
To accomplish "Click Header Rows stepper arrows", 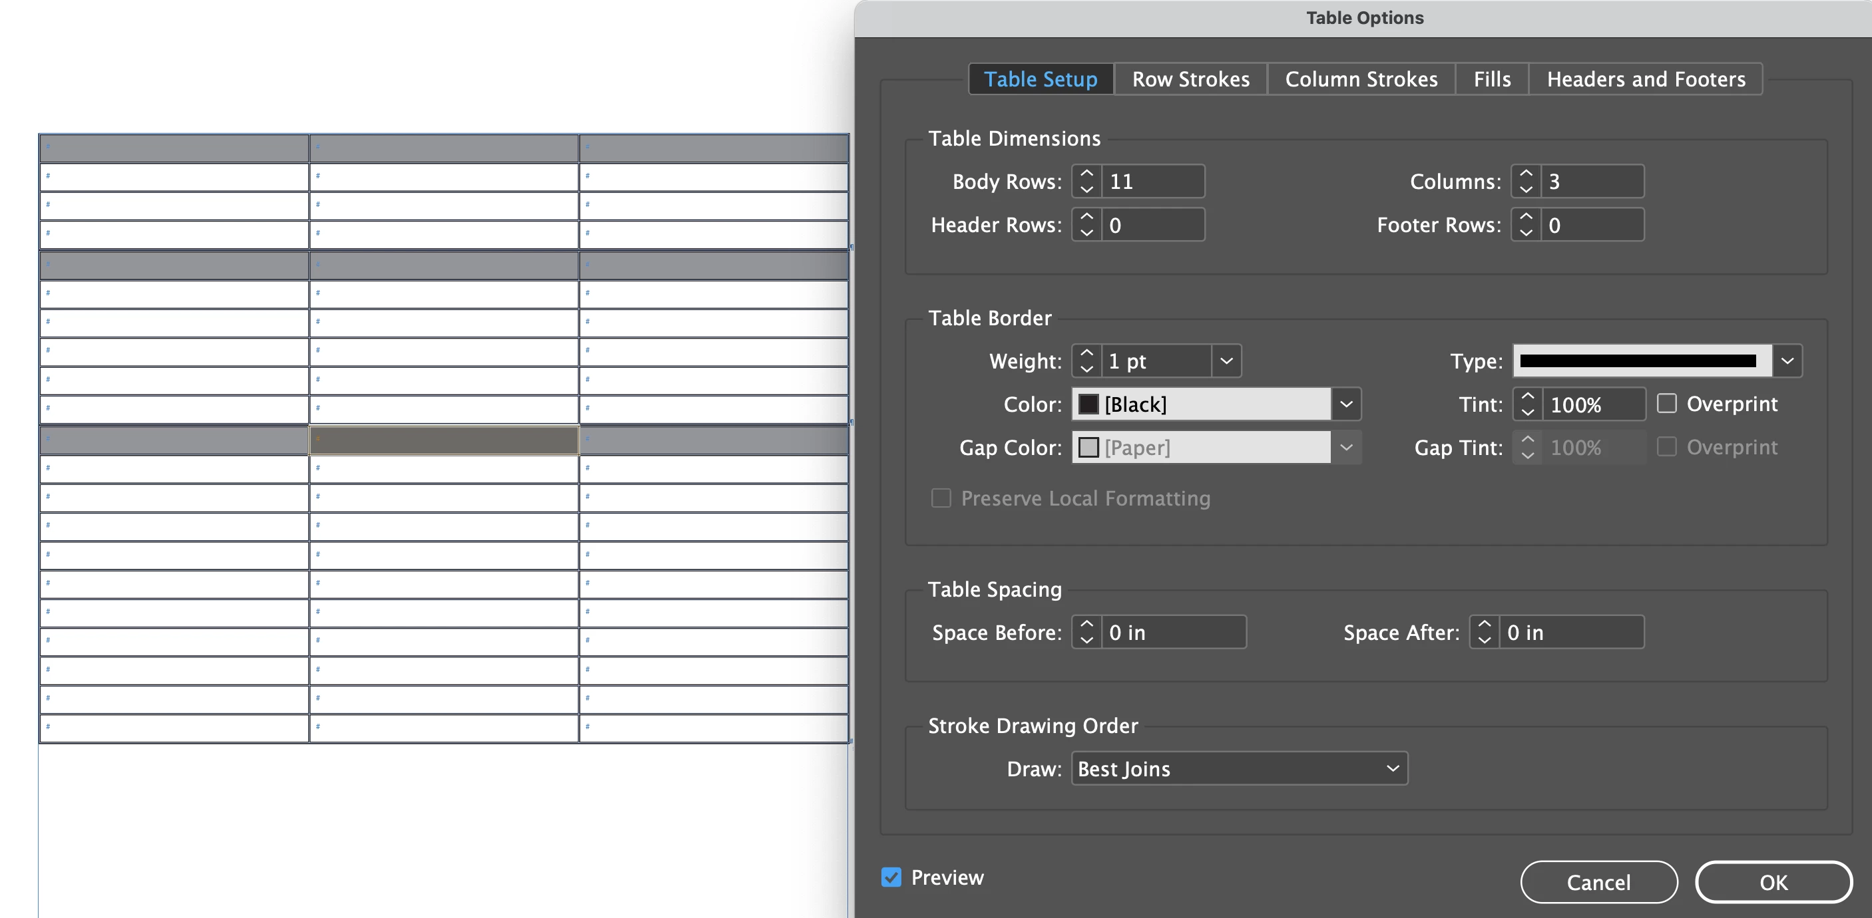I will pos(1086,225).
